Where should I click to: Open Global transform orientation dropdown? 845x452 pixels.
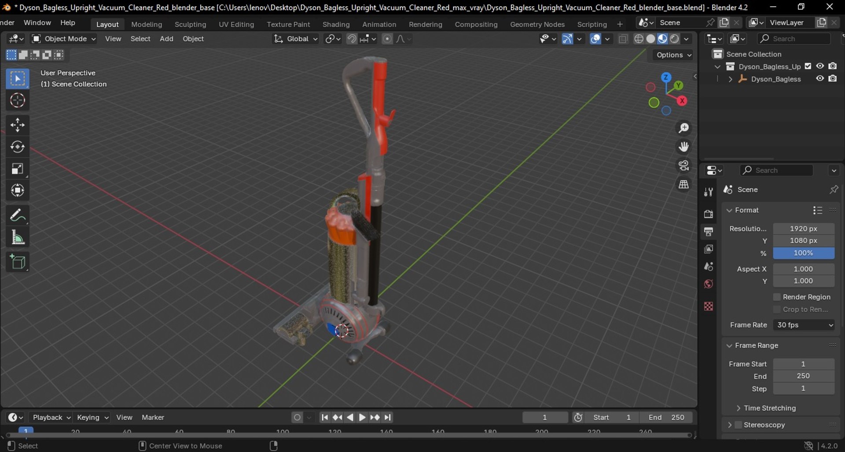pyautogui.click(x=295, y=39)
